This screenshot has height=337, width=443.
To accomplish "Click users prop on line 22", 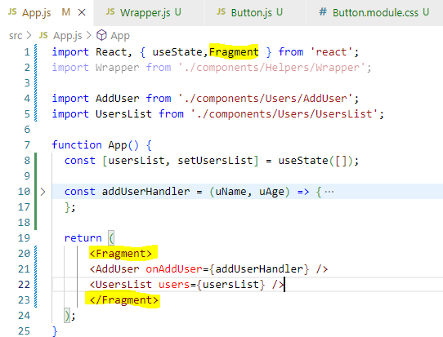I will pyautogui.click(x=174, y=285).
